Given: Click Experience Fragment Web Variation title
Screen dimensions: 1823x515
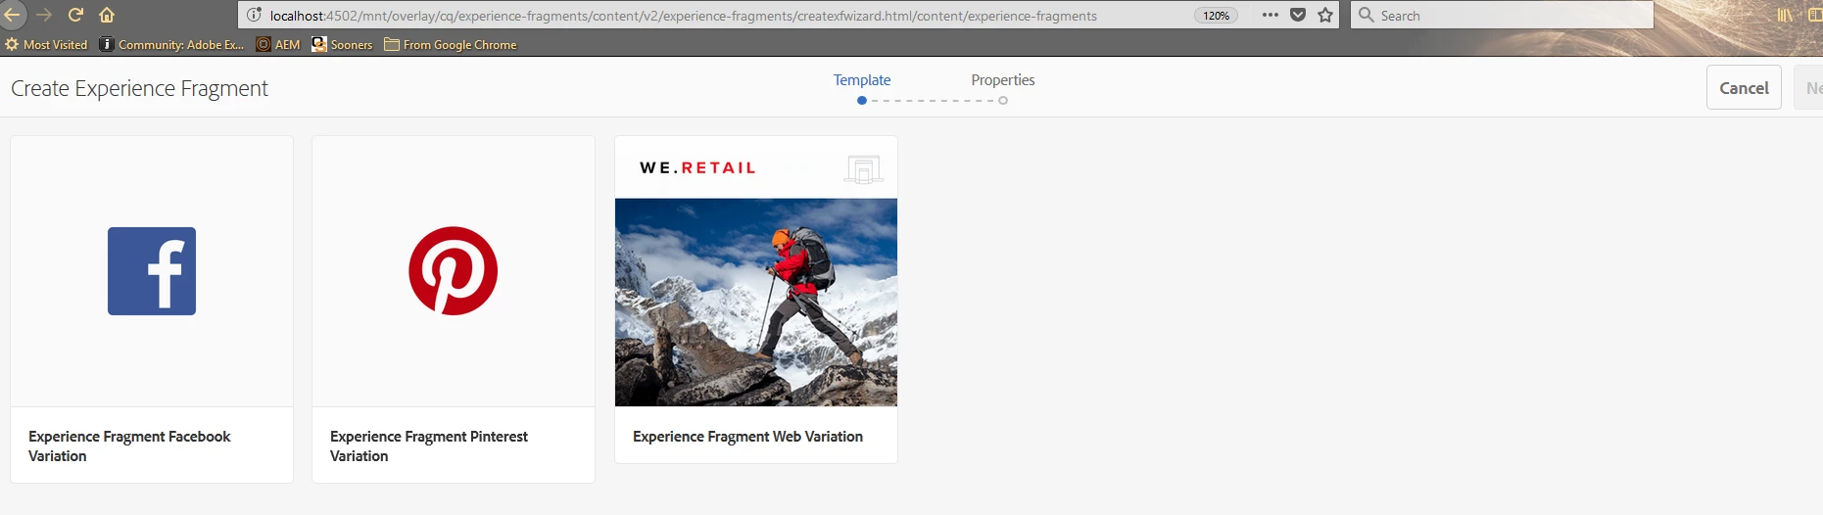Looking at the screenshot, I should (747, 437).
